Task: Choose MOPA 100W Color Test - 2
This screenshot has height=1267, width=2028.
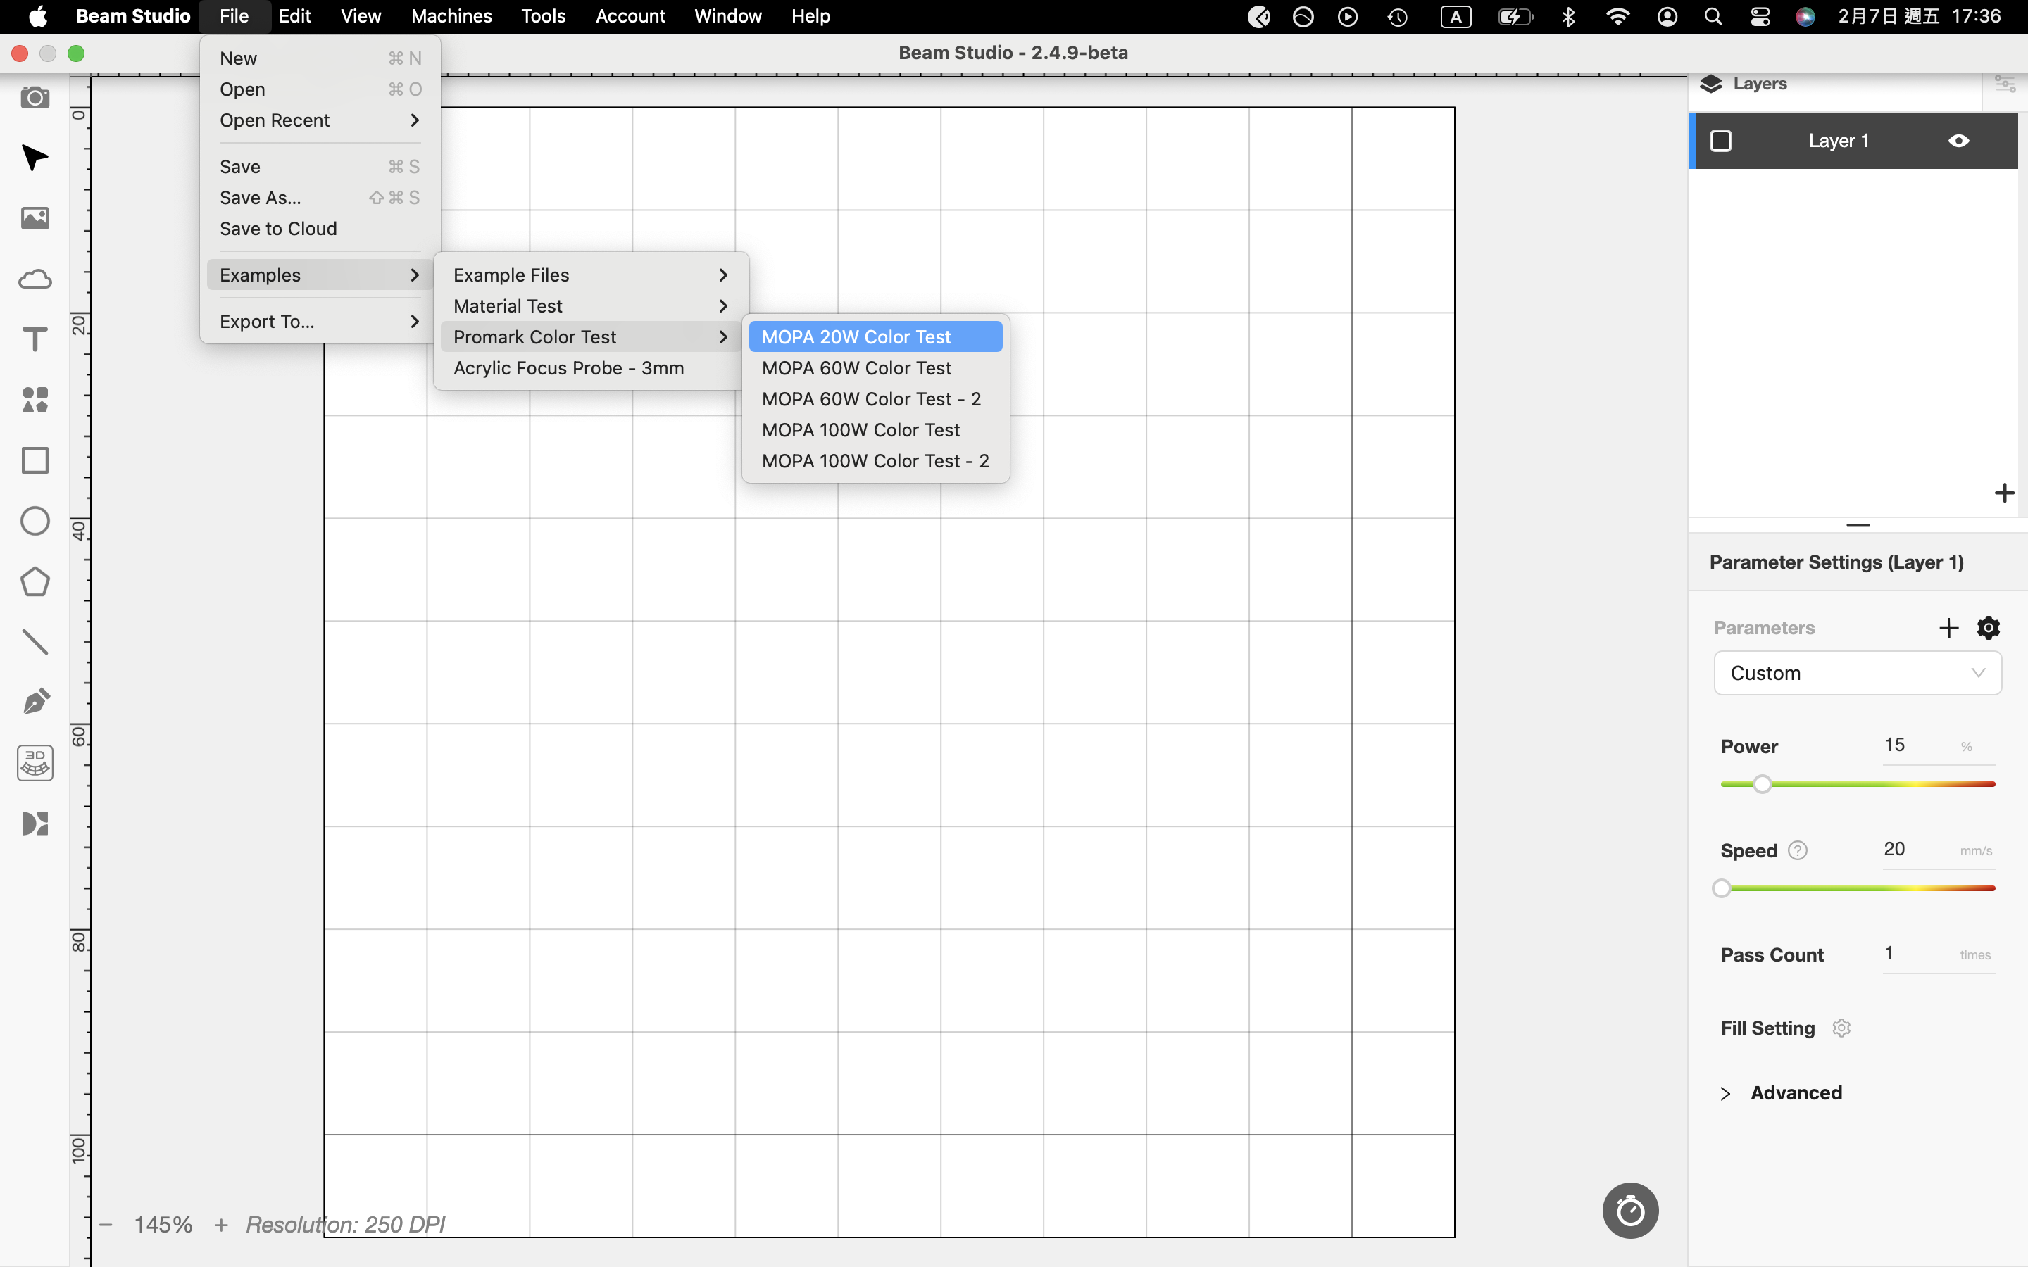Action: click(x=875, y=461)
